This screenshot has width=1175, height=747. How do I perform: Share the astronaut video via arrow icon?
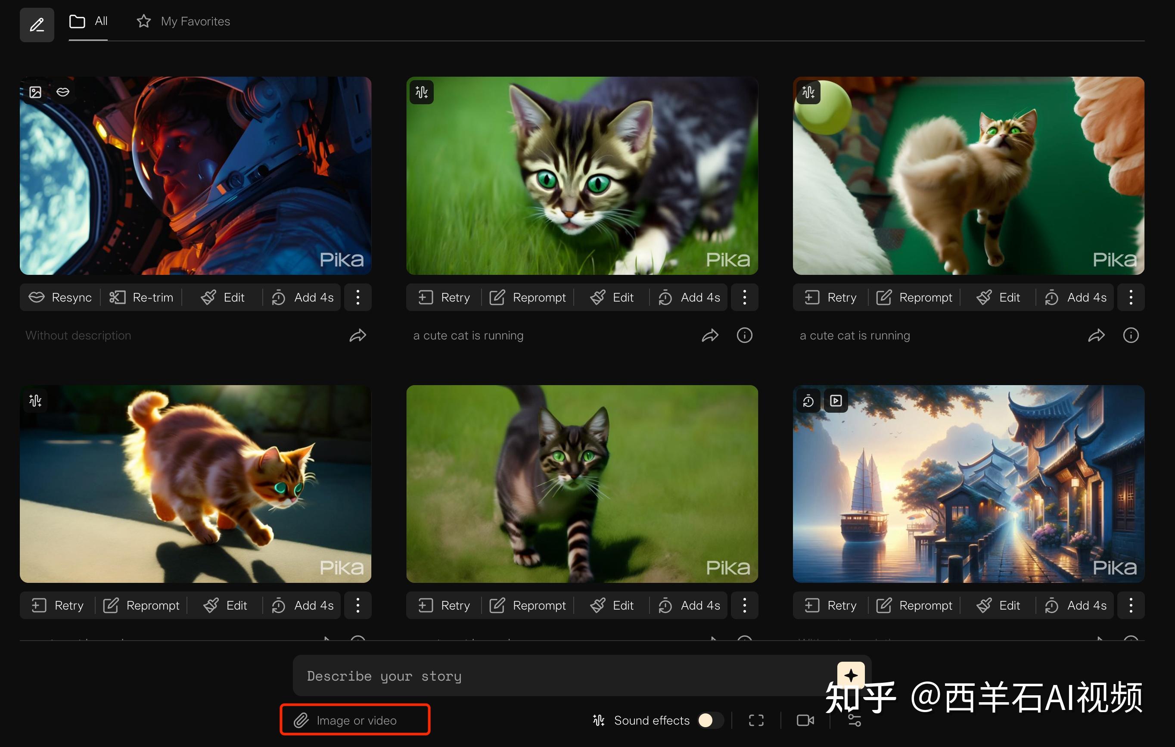(357, 335)
